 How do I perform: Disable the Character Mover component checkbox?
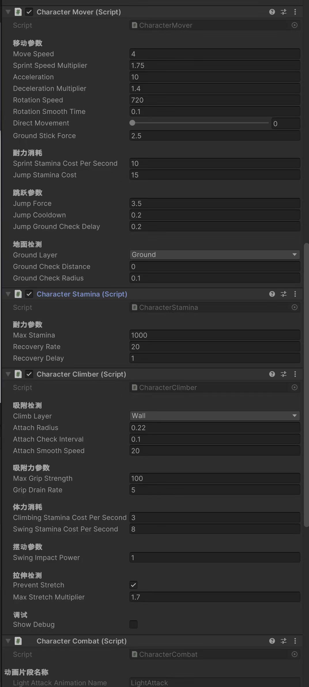[x=29, y=12]
